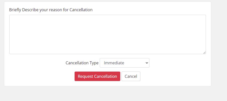Click the dropdown arrow beside Immediate
The width and height of the screenshot is (227, 101).
click(x=147, y=63)
